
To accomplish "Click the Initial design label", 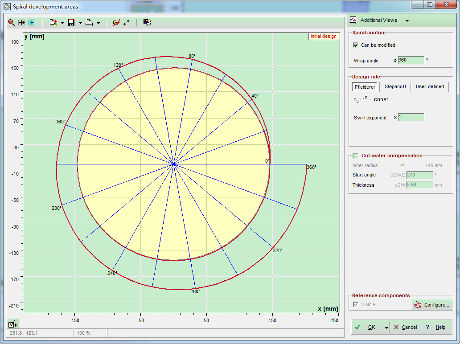I will point(324,37).
